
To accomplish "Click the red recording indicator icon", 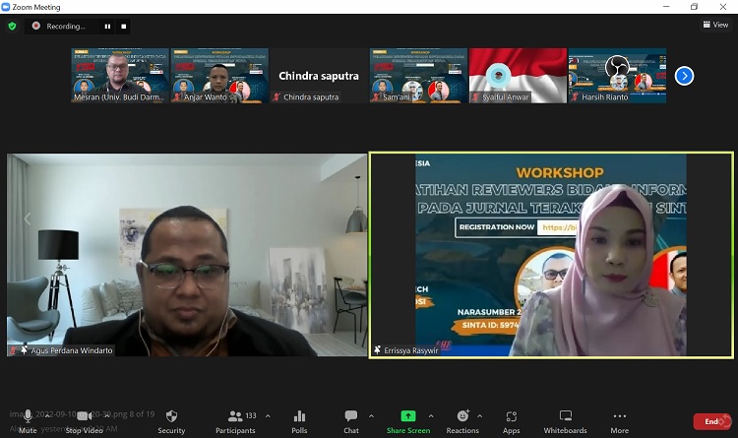I will point(35,26).
